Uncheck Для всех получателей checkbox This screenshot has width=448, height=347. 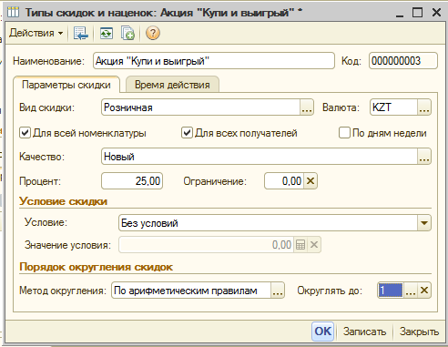pos(187,133)
